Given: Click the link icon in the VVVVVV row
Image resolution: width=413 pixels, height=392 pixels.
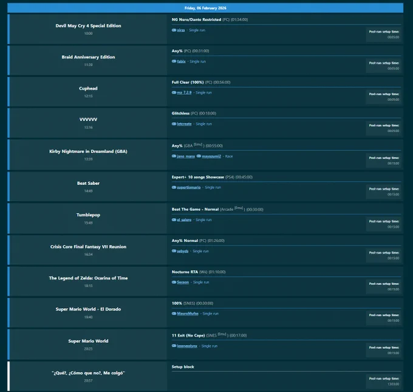Looking at the screenshot, I should [174, 124].
